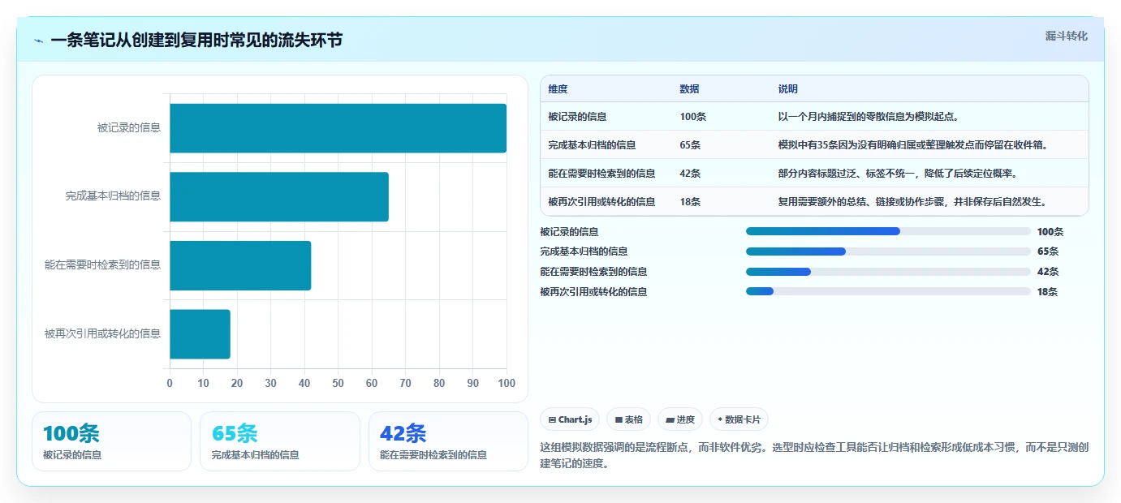Click the 42条 table cell
1121x503 pixels.
point(690,174)
